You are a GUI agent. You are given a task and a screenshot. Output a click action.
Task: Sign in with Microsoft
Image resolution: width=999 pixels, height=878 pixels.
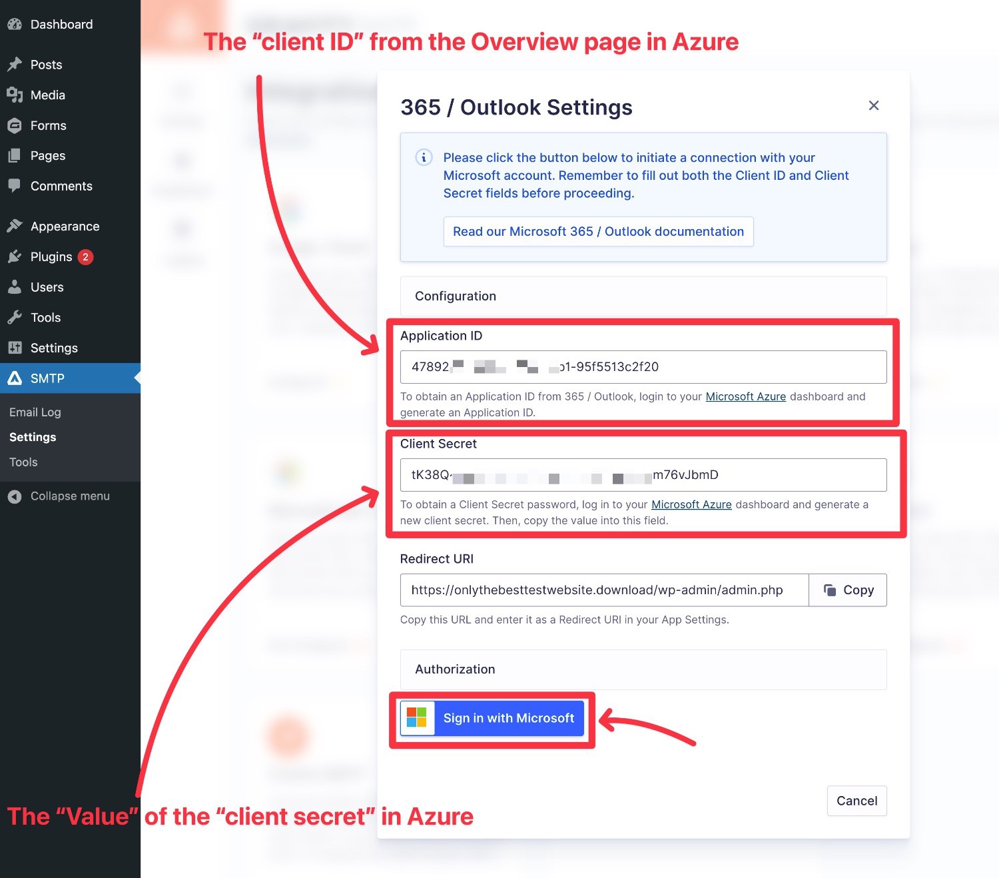tap(492, 718)
